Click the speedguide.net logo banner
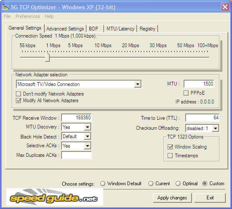The width and height of the screenshot is (232, 209). pyautogui.click(x=55, y=197)
